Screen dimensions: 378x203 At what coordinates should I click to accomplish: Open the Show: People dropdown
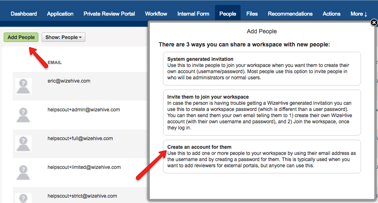pyautogui.click(x=64, y=37)
